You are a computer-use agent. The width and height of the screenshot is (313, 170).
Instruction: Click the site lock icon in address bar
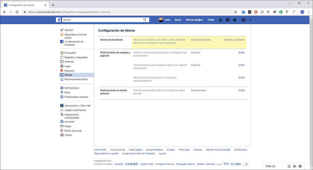click(x=25, y=12)
